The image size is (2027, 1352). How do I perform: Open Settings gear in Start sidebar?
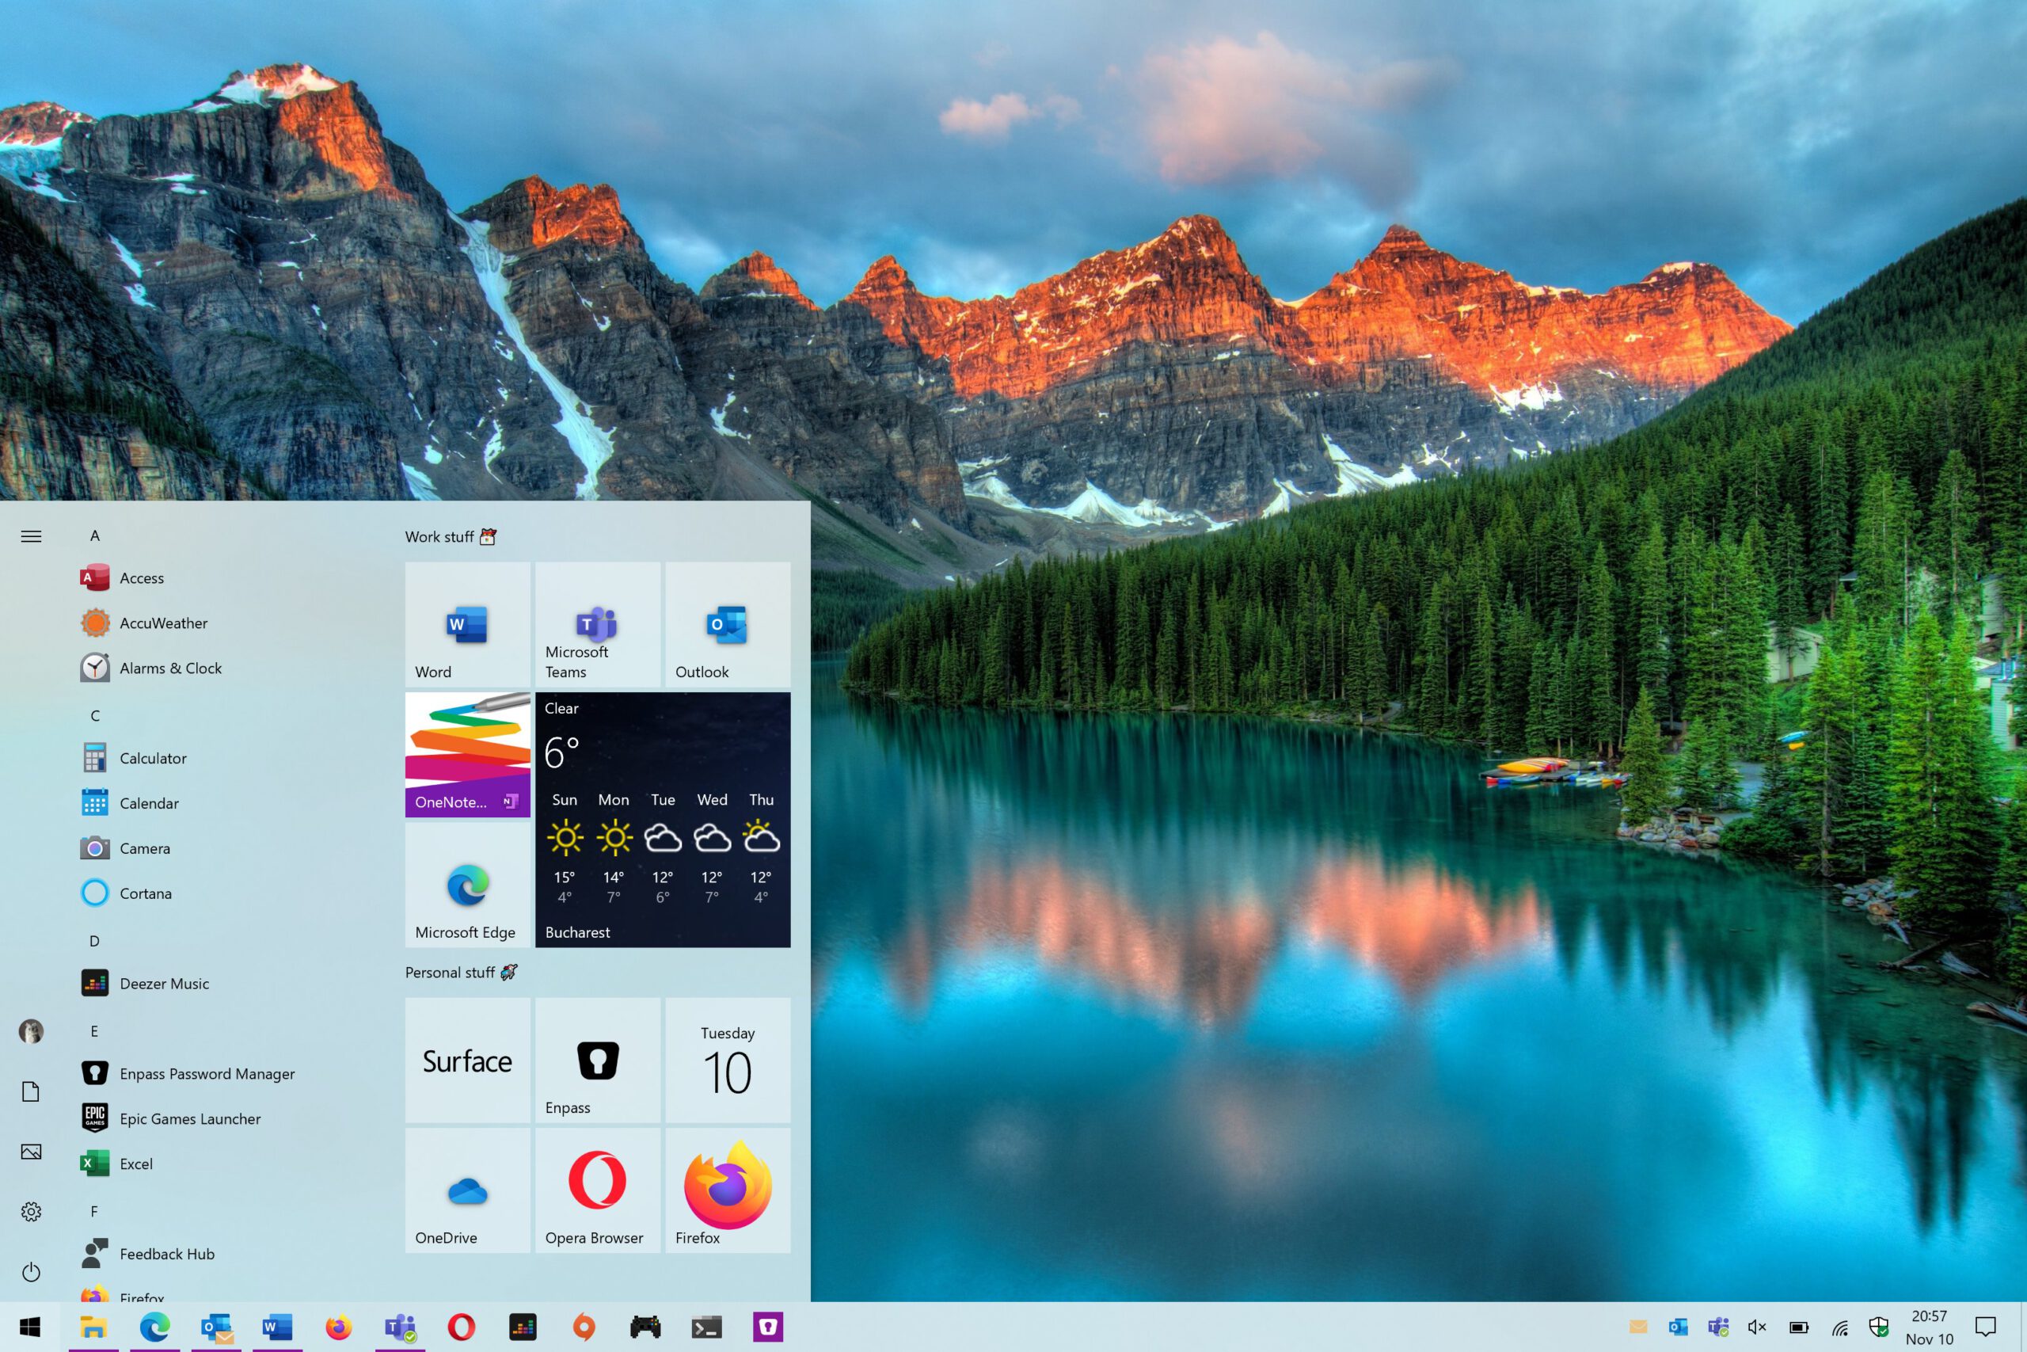coord(31,1212)
